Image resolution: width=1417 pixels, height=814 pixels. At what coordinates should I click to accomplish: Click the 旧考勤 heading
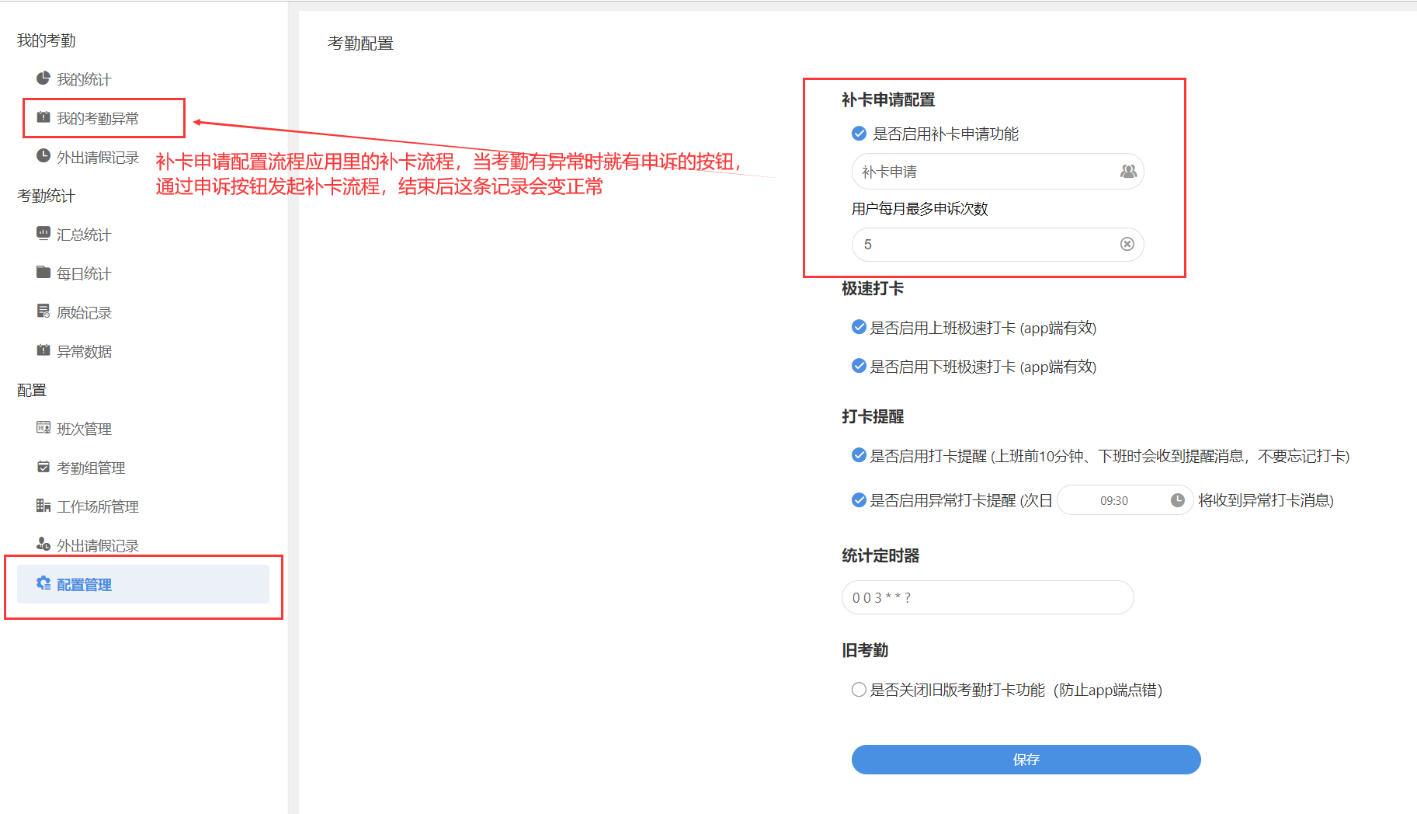(865, 650)
